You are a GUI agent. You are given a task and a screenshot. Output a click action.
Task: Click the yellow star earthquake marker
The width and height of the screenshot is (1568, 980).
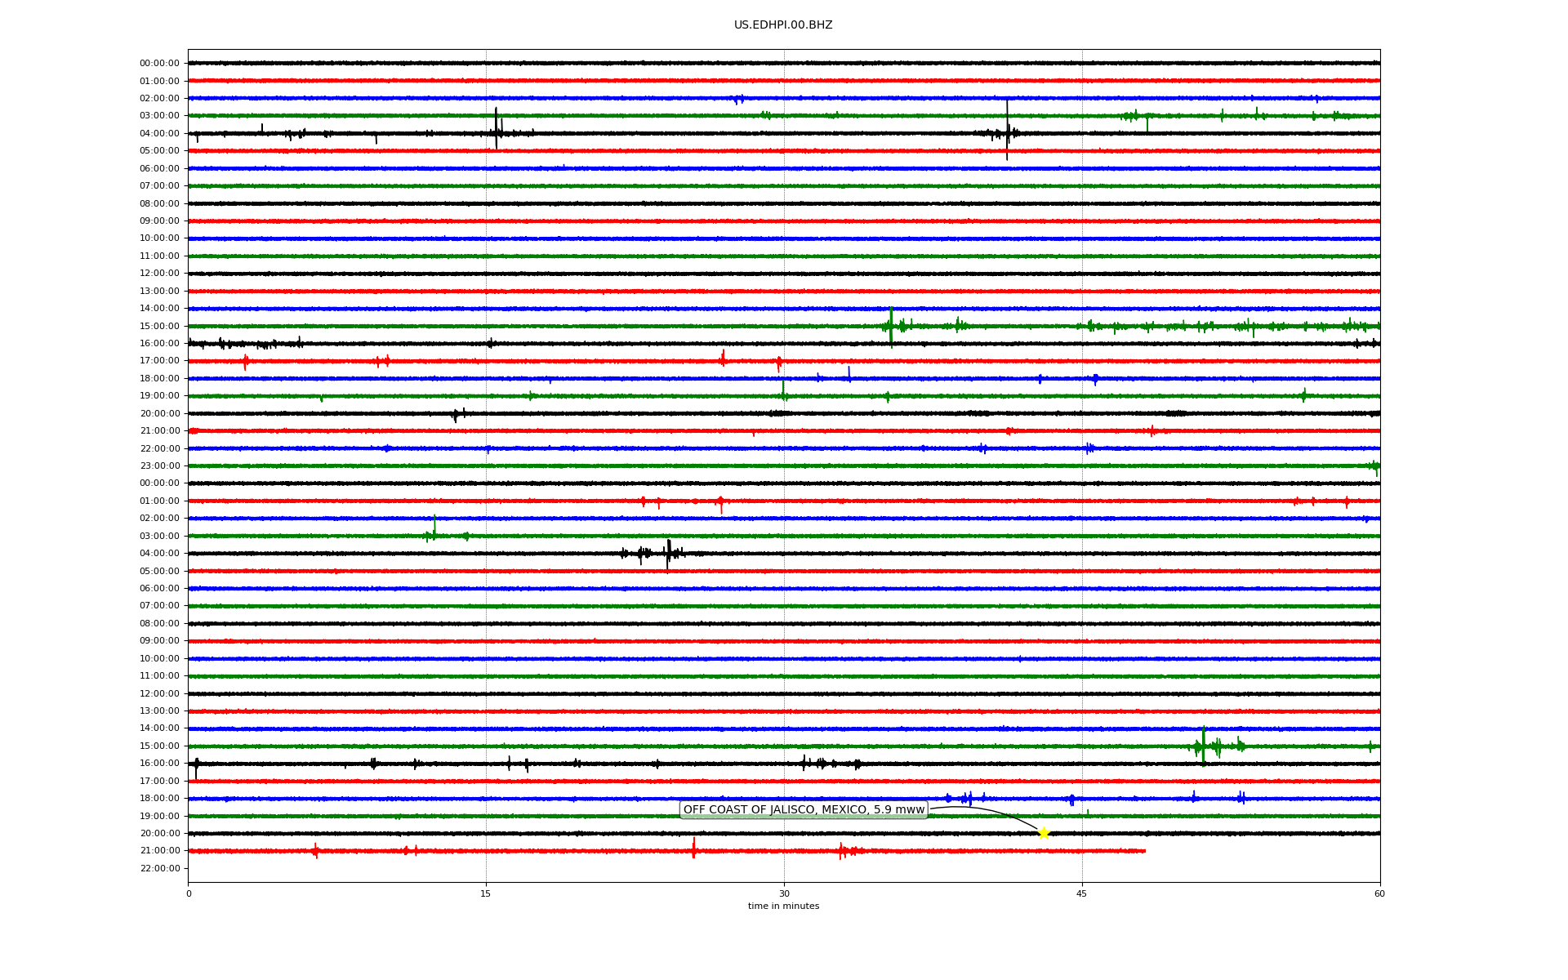click(1043, 833)
